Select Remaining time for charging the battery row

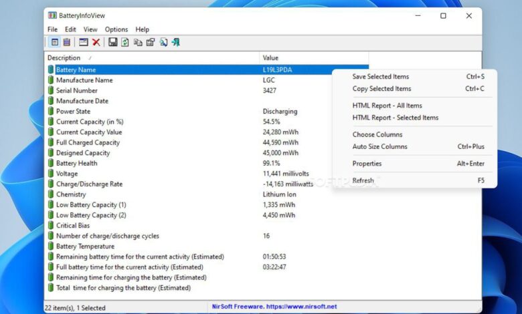tap(207, 277)
